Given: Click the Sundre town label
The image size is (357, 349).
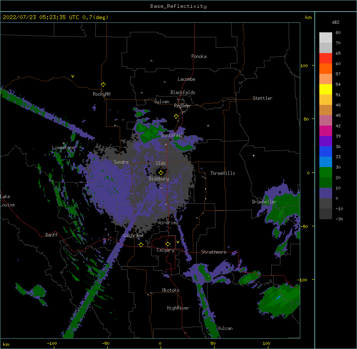Looking at the screenshot, I should point(121,162).
